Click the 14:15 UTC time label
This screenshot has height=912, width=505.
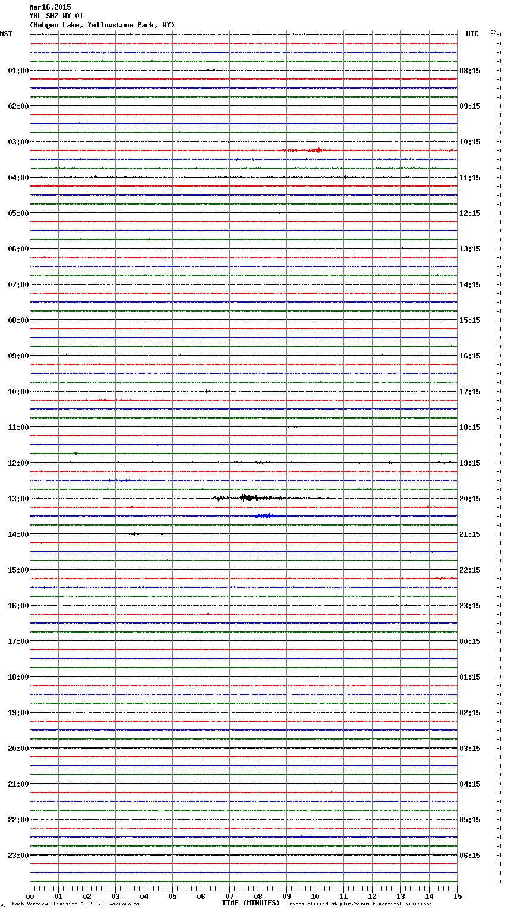470,285
